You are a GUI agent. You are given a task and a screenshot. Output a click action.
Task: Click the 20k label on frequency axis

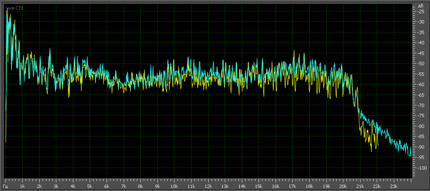click(343, 186)
